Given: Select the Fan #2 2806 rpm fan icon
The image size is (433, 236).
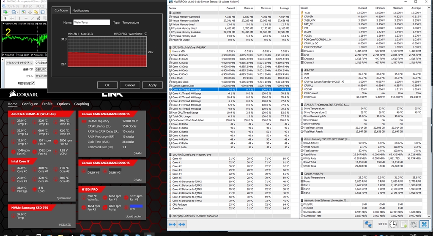Looking at the screenshot, I should pyautogui.click(x=56, y=142).
